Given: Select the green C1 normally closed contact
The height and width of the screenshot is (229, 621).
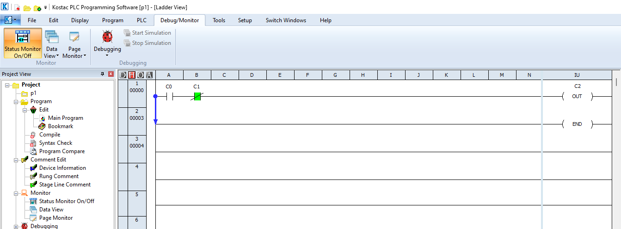Looking at the screenshot, I should (x=197, y=96).
